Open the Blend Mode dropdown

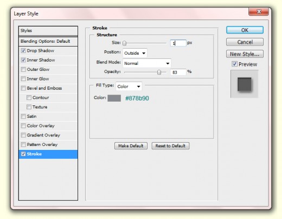tap(147, 63)
